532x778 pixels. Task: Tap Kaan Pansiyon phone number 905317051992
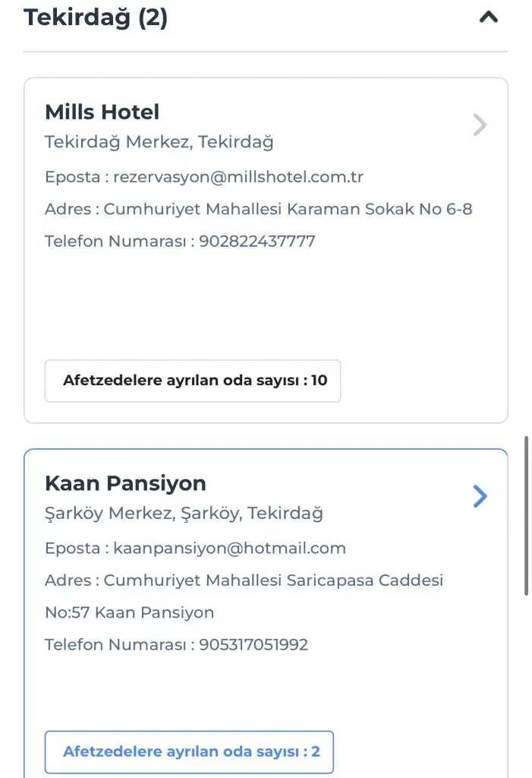click(253, 645)
